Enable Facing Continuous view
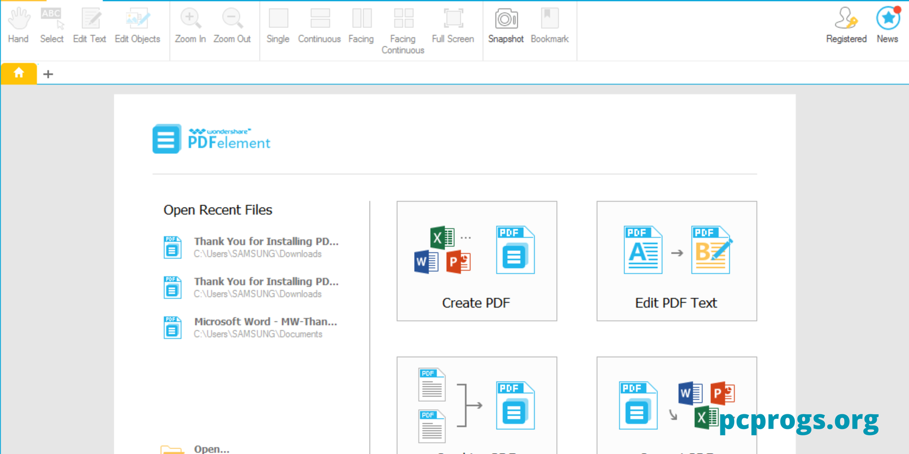909x454 pixels. click(x=403, y=31)
